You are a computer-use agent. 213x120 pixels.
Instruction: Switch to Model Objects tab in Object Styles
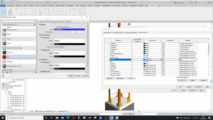click(107, 33)
